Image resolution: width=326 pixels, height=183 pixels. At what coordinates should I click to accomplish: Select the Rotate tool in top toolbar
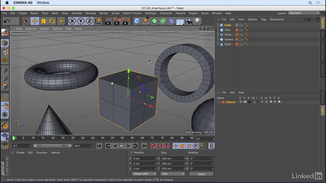[52, 21]
